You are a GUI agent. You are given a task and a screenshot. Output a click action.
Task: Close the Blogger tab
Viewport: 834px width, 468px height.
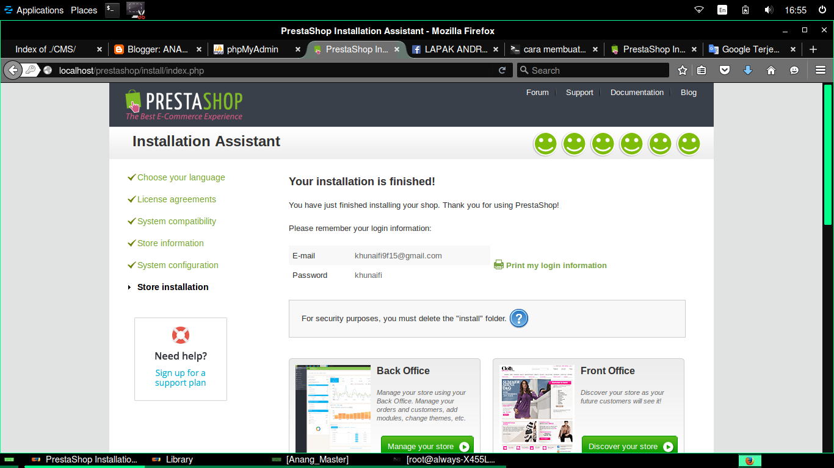pyautogui.click(x=199, y=49)
